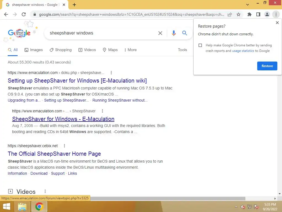Image resolution: width=282 pixels, height=212 pixels.
Task: Open the Windows Start button
Action: pyautogui.click(x=7, y=206)
